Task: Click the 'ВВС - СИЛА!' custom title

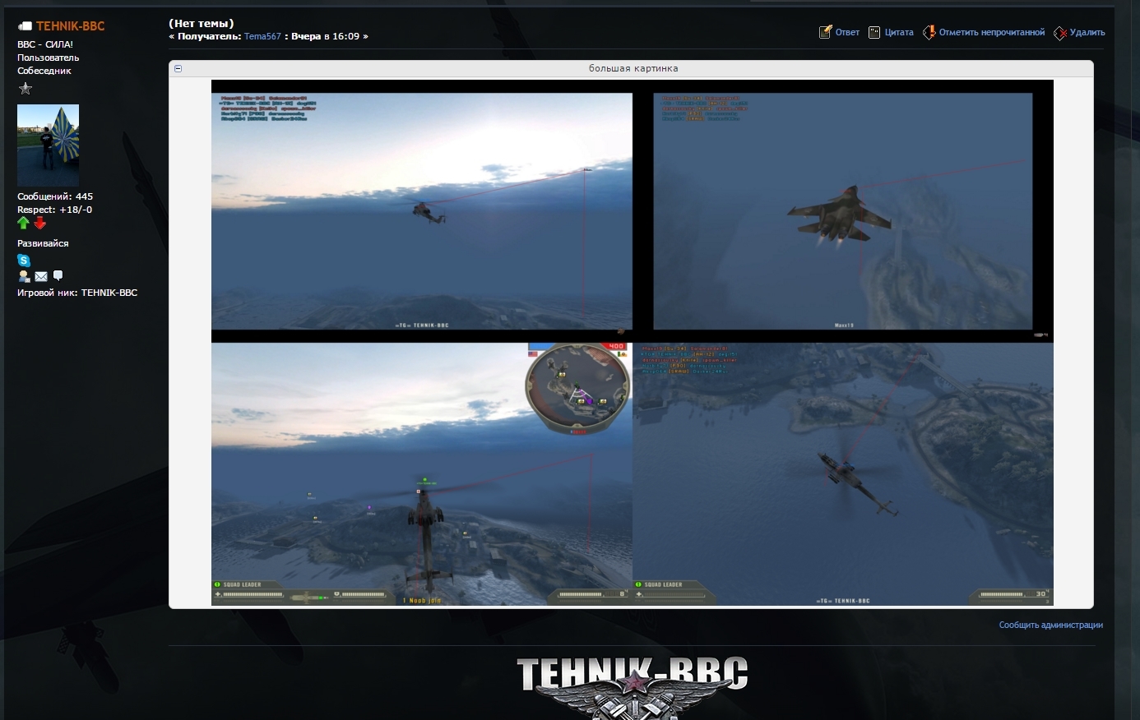Action: tap(45, 44)
